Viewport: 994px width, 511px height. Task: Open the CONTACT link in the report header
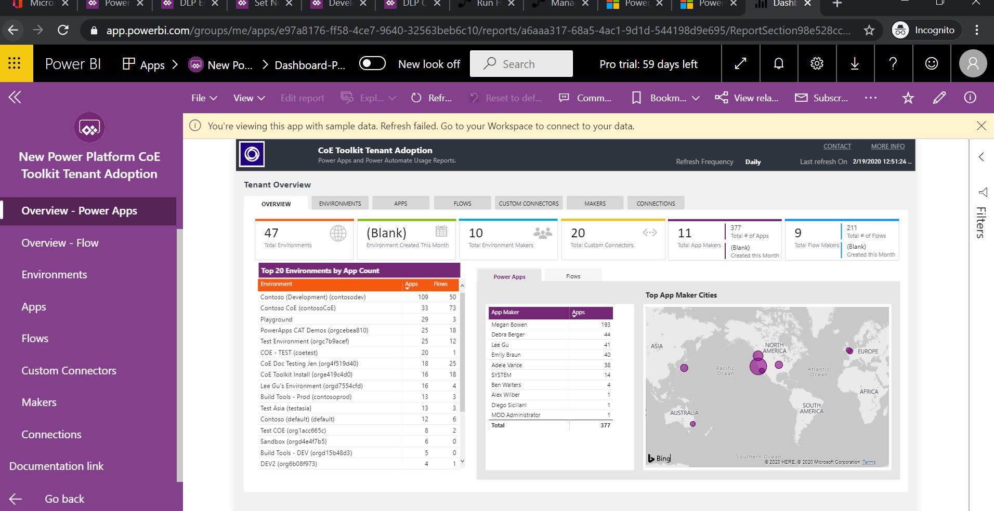(x=837, y=146)
